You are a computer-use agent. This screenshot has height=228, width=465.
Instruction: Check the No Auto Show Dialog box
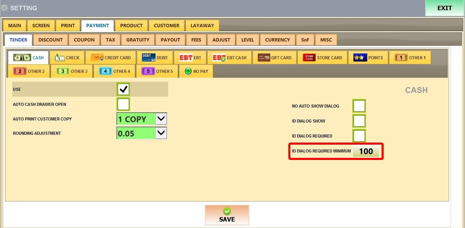[x=359, y=106]
